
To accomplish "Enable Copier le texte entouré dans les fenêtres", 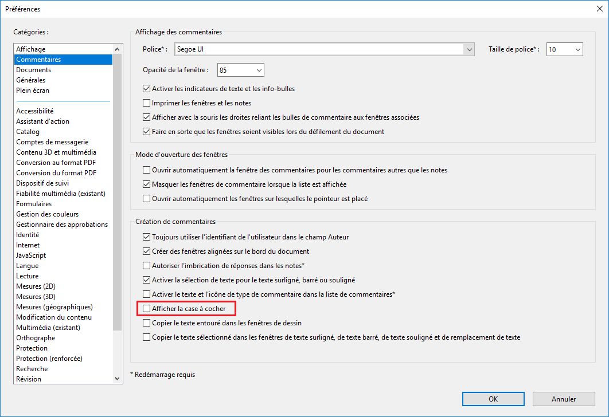I will pyautogui.click(x=146, y=323).
